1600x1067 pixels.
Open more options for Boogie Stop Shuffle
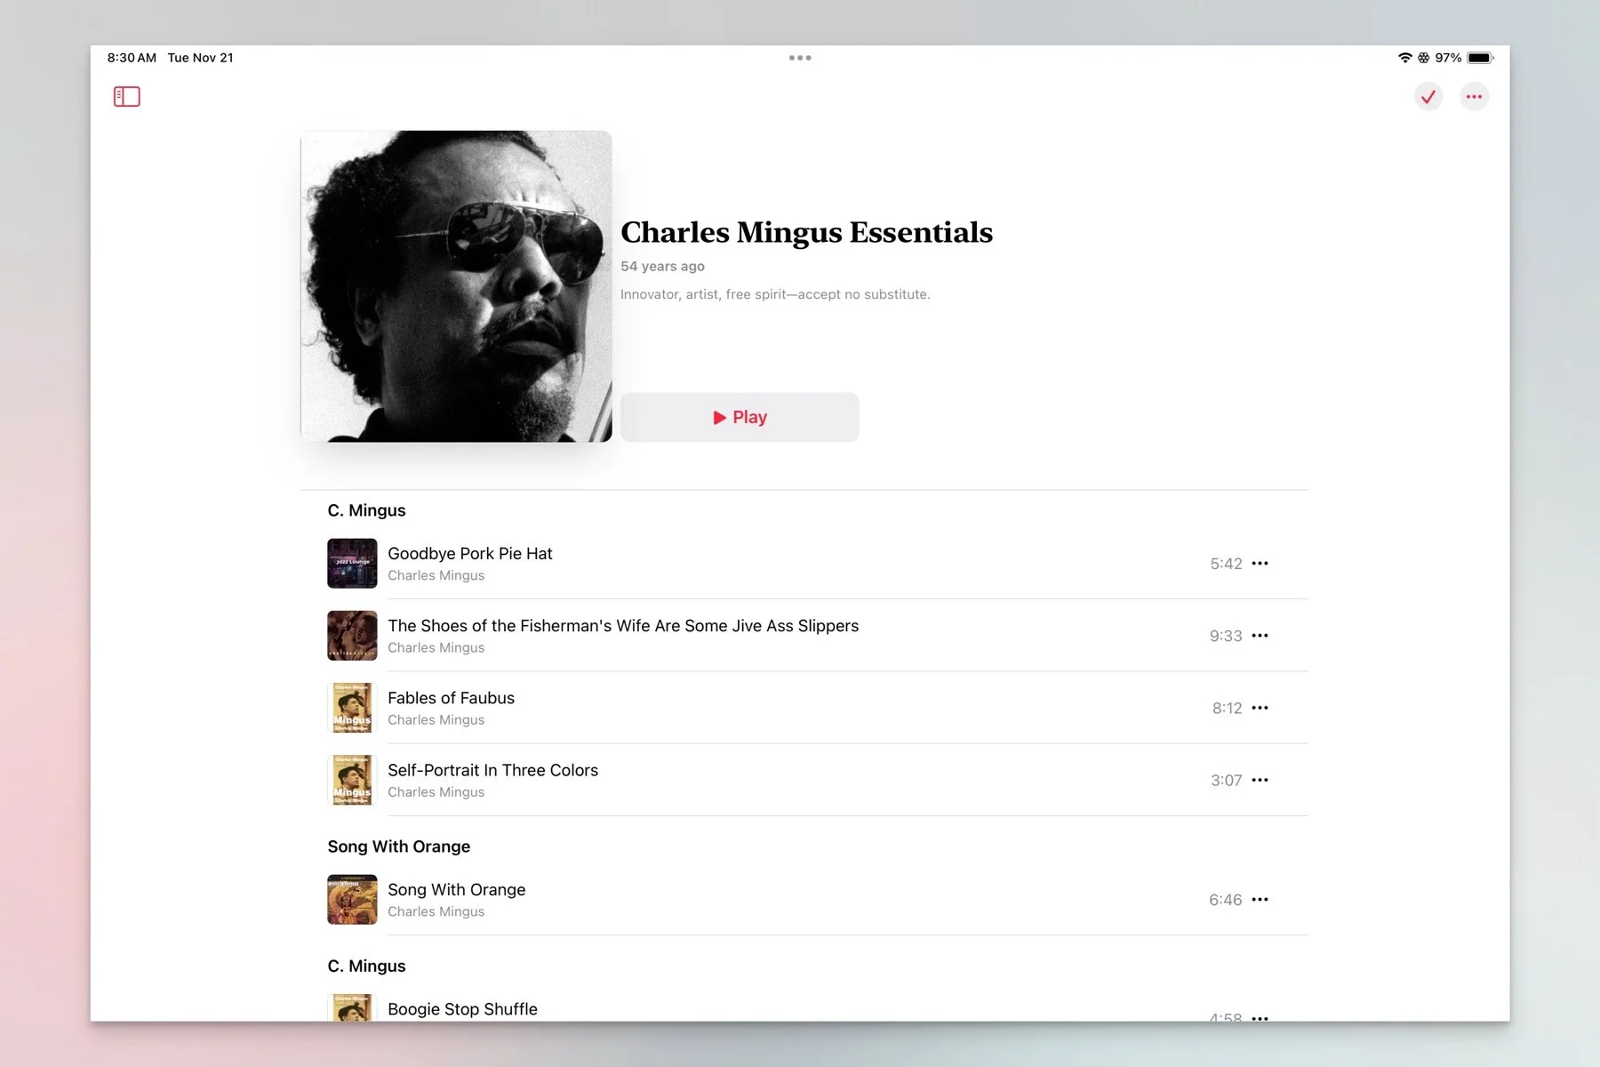(x=1260, y=1017)
